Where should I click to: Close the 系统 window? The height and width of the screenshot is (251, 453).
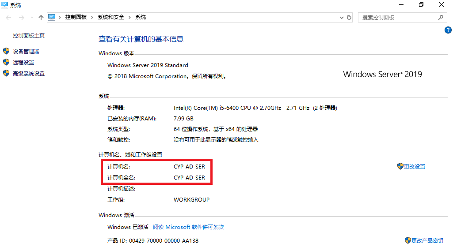[442, 4]
